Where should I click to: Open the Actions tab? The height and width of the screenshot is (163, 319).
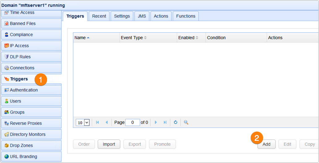point(161,16)
